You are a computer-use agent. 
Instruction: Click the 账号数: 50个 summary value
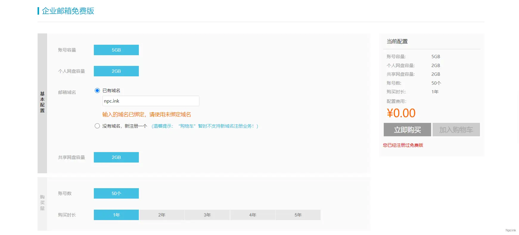[436, 83]
